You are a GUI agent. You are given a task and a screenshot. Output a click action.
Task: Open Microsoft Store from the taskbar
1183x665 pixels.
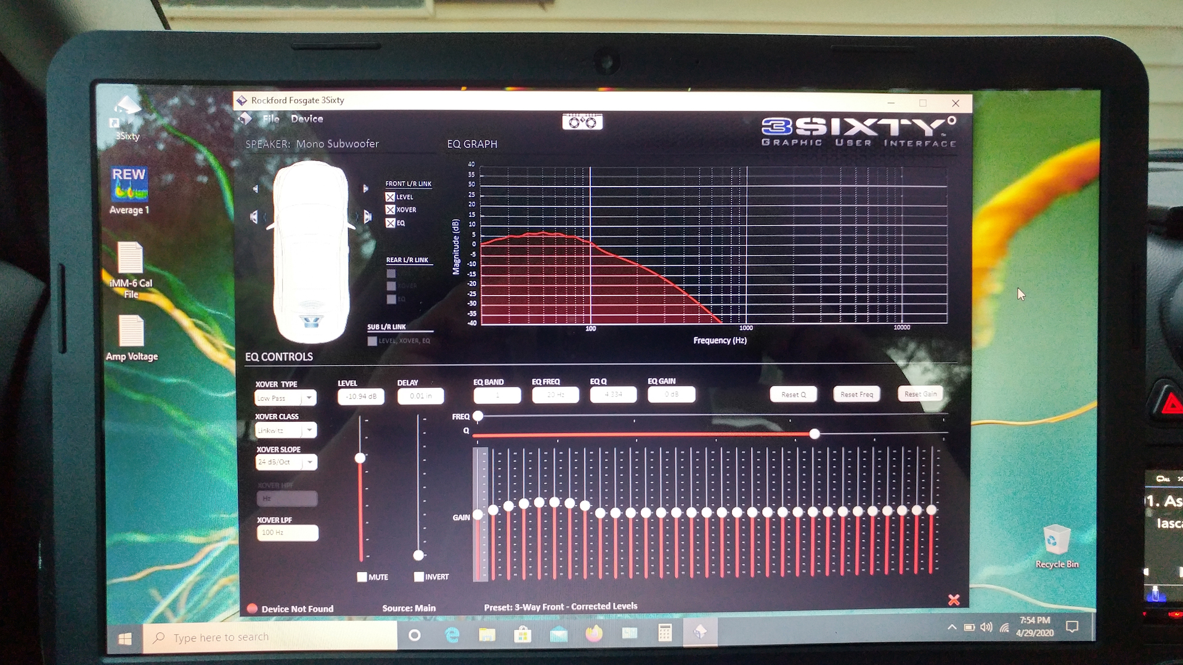click(522, 634)
